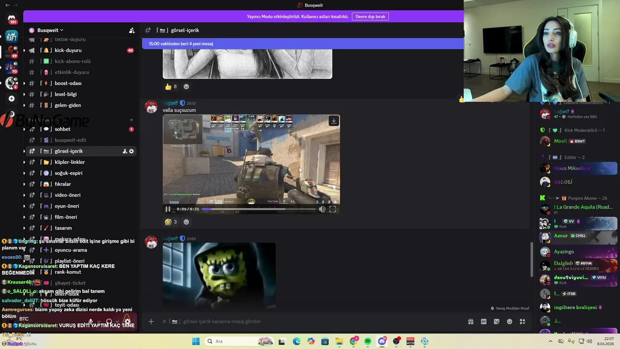
Task: Play the SpongeBob video
Action: tap(219, 299)
